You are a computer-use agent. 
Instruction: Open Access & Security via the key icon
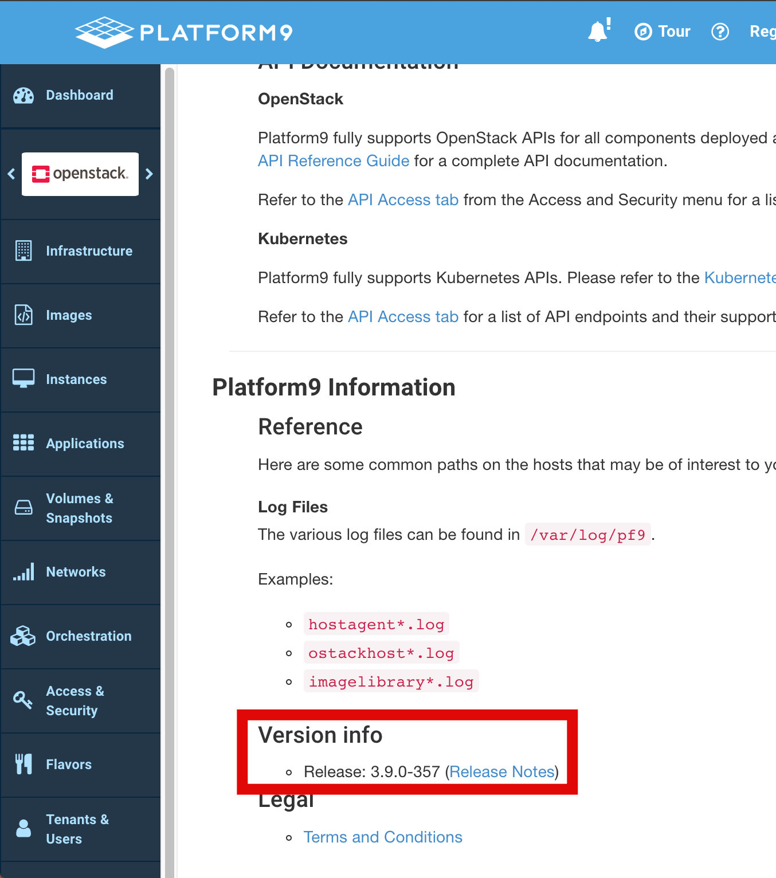22,700
